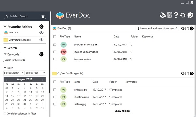Open Favourite Folders settings gear

click(x=41, y=27)
